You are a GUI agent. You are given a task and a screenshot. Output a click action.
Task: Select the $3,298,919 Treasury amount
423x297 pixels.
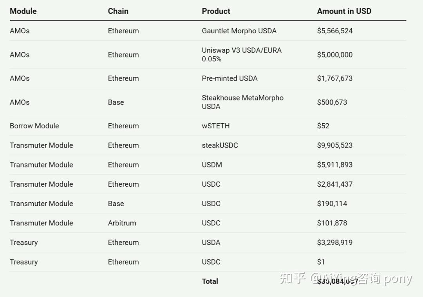(334, 243)
